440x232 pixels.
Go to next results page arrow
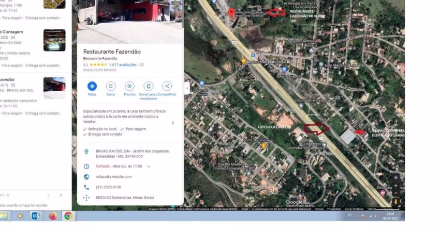coord(61,195)
